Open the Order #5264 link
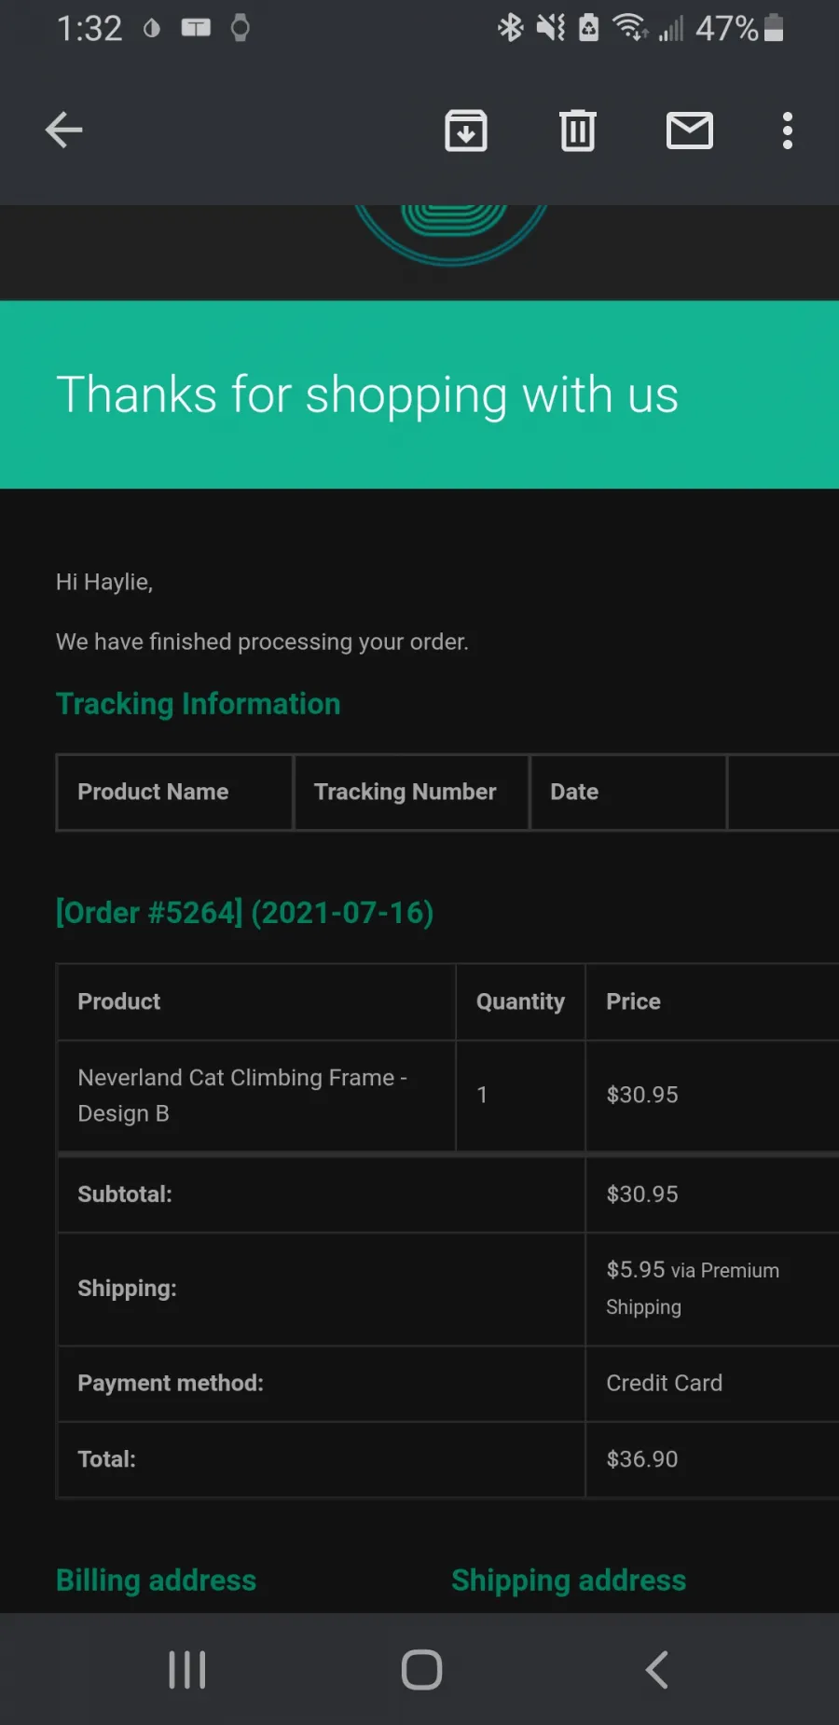 pyautogui.click(x=244, y=912)
